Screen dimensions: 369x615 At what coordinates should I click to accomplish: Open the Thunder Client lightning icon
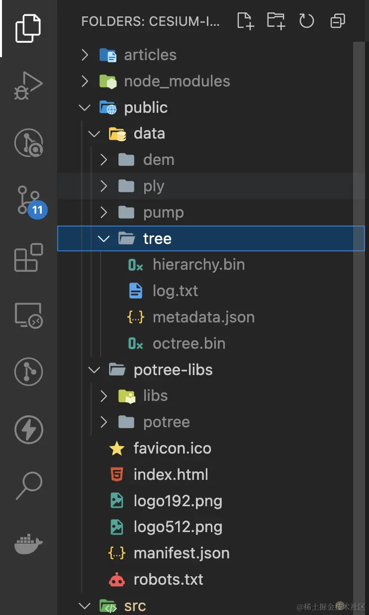point(28,429)
